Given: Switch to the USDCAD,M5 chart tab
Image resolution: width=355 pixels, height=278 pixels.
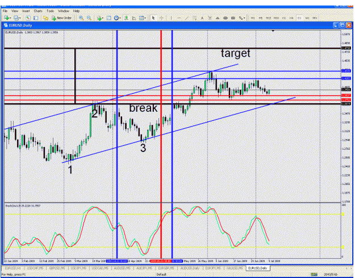Looking at the screenshot, I should 101,268.
